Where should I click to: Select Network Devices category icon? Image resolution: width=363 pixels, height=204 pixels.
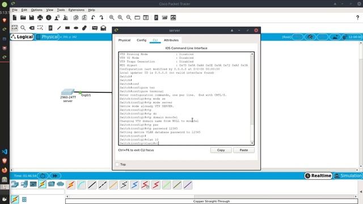pos(15,184)
